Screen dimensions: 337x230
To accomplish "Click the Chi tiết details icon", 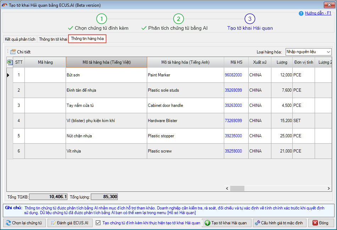I will pos(13,52).
